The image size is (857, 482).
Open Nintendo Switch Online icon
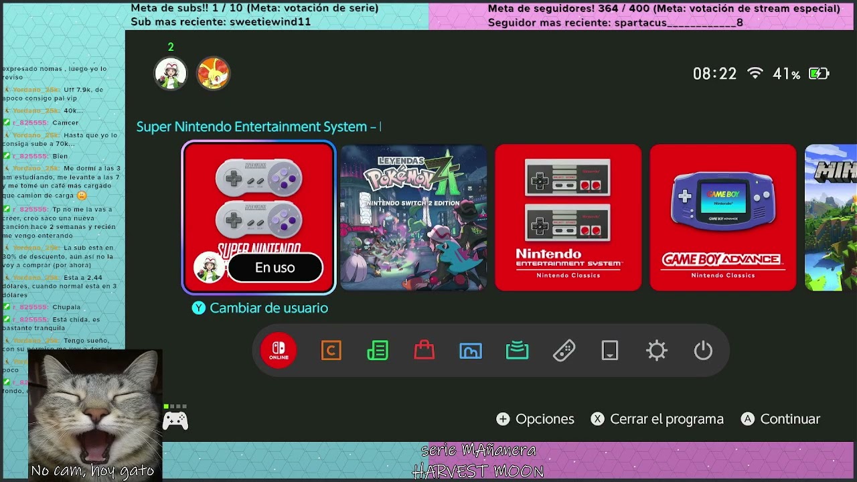click(x=279, y=350)
